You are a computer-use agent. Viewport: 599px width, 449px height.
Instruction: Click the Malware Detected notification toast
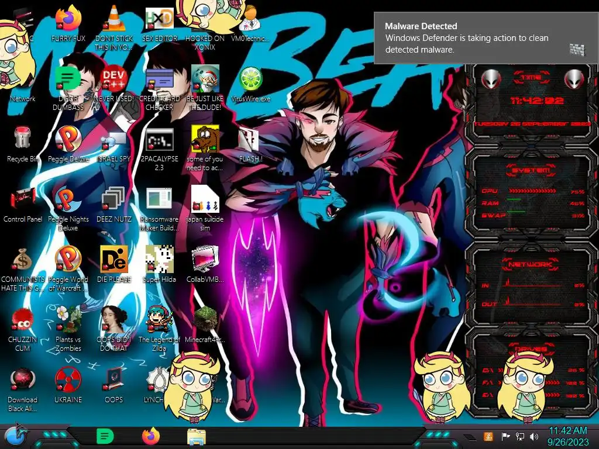click(x=486, y=38)
